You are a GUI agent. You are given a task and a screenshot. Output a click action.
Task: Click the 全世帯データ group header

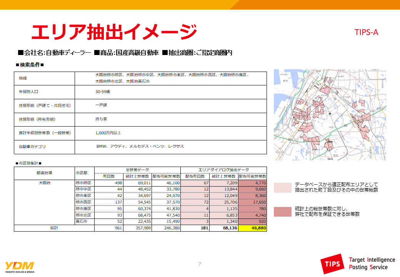[x=137, y=170]
